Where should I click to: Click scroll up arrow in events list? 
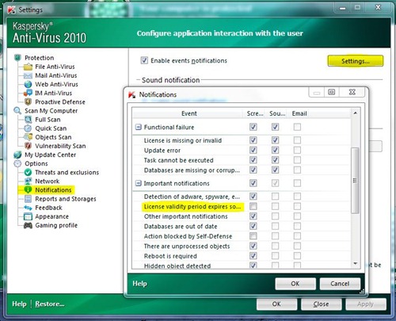coord(356,113)
